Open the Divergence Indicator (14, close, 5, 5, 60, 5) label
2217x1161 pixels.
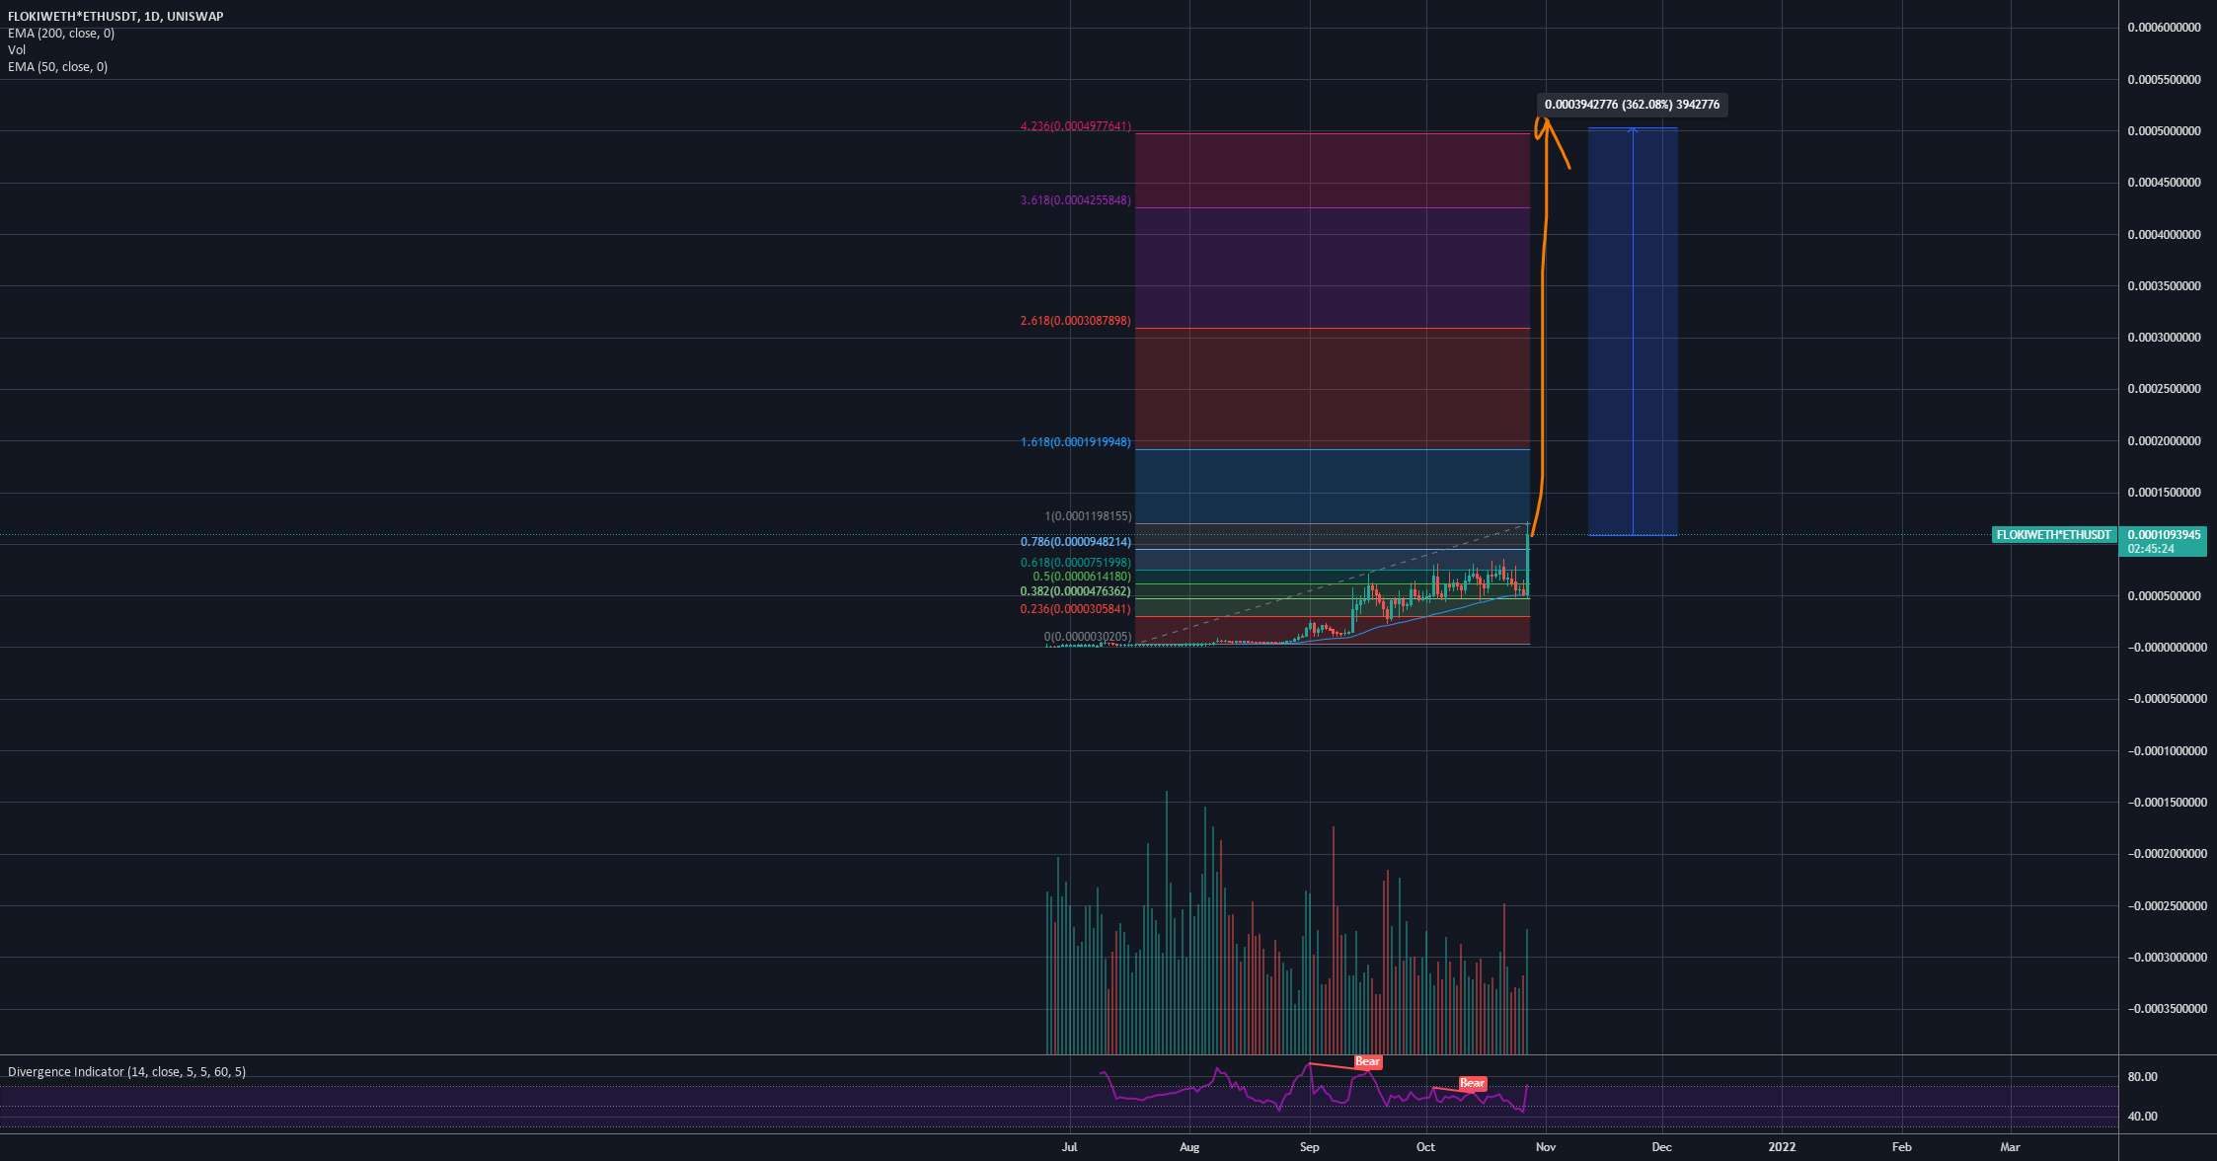coord(127,1072)
